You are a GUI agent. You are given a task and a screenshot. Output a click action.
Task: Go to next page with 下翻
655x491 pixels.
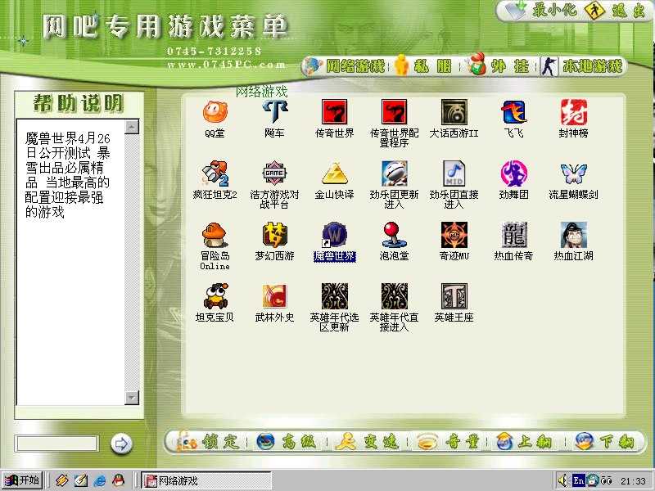point(606,442)
